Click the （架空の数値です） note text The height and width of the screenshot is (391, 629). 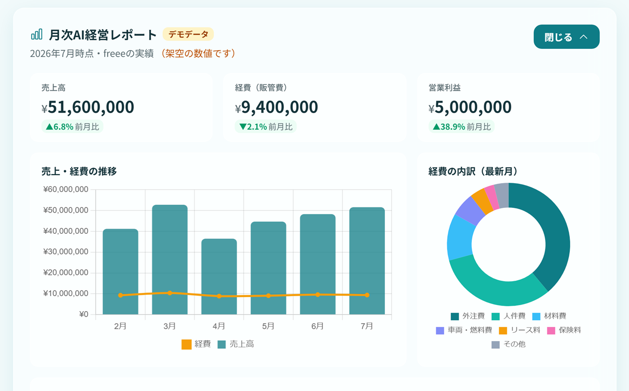pos(197,54)
